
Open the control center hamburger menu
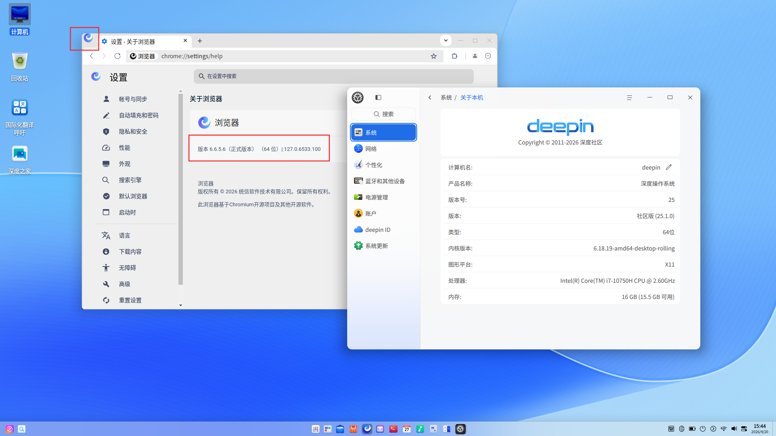point(629,97)
